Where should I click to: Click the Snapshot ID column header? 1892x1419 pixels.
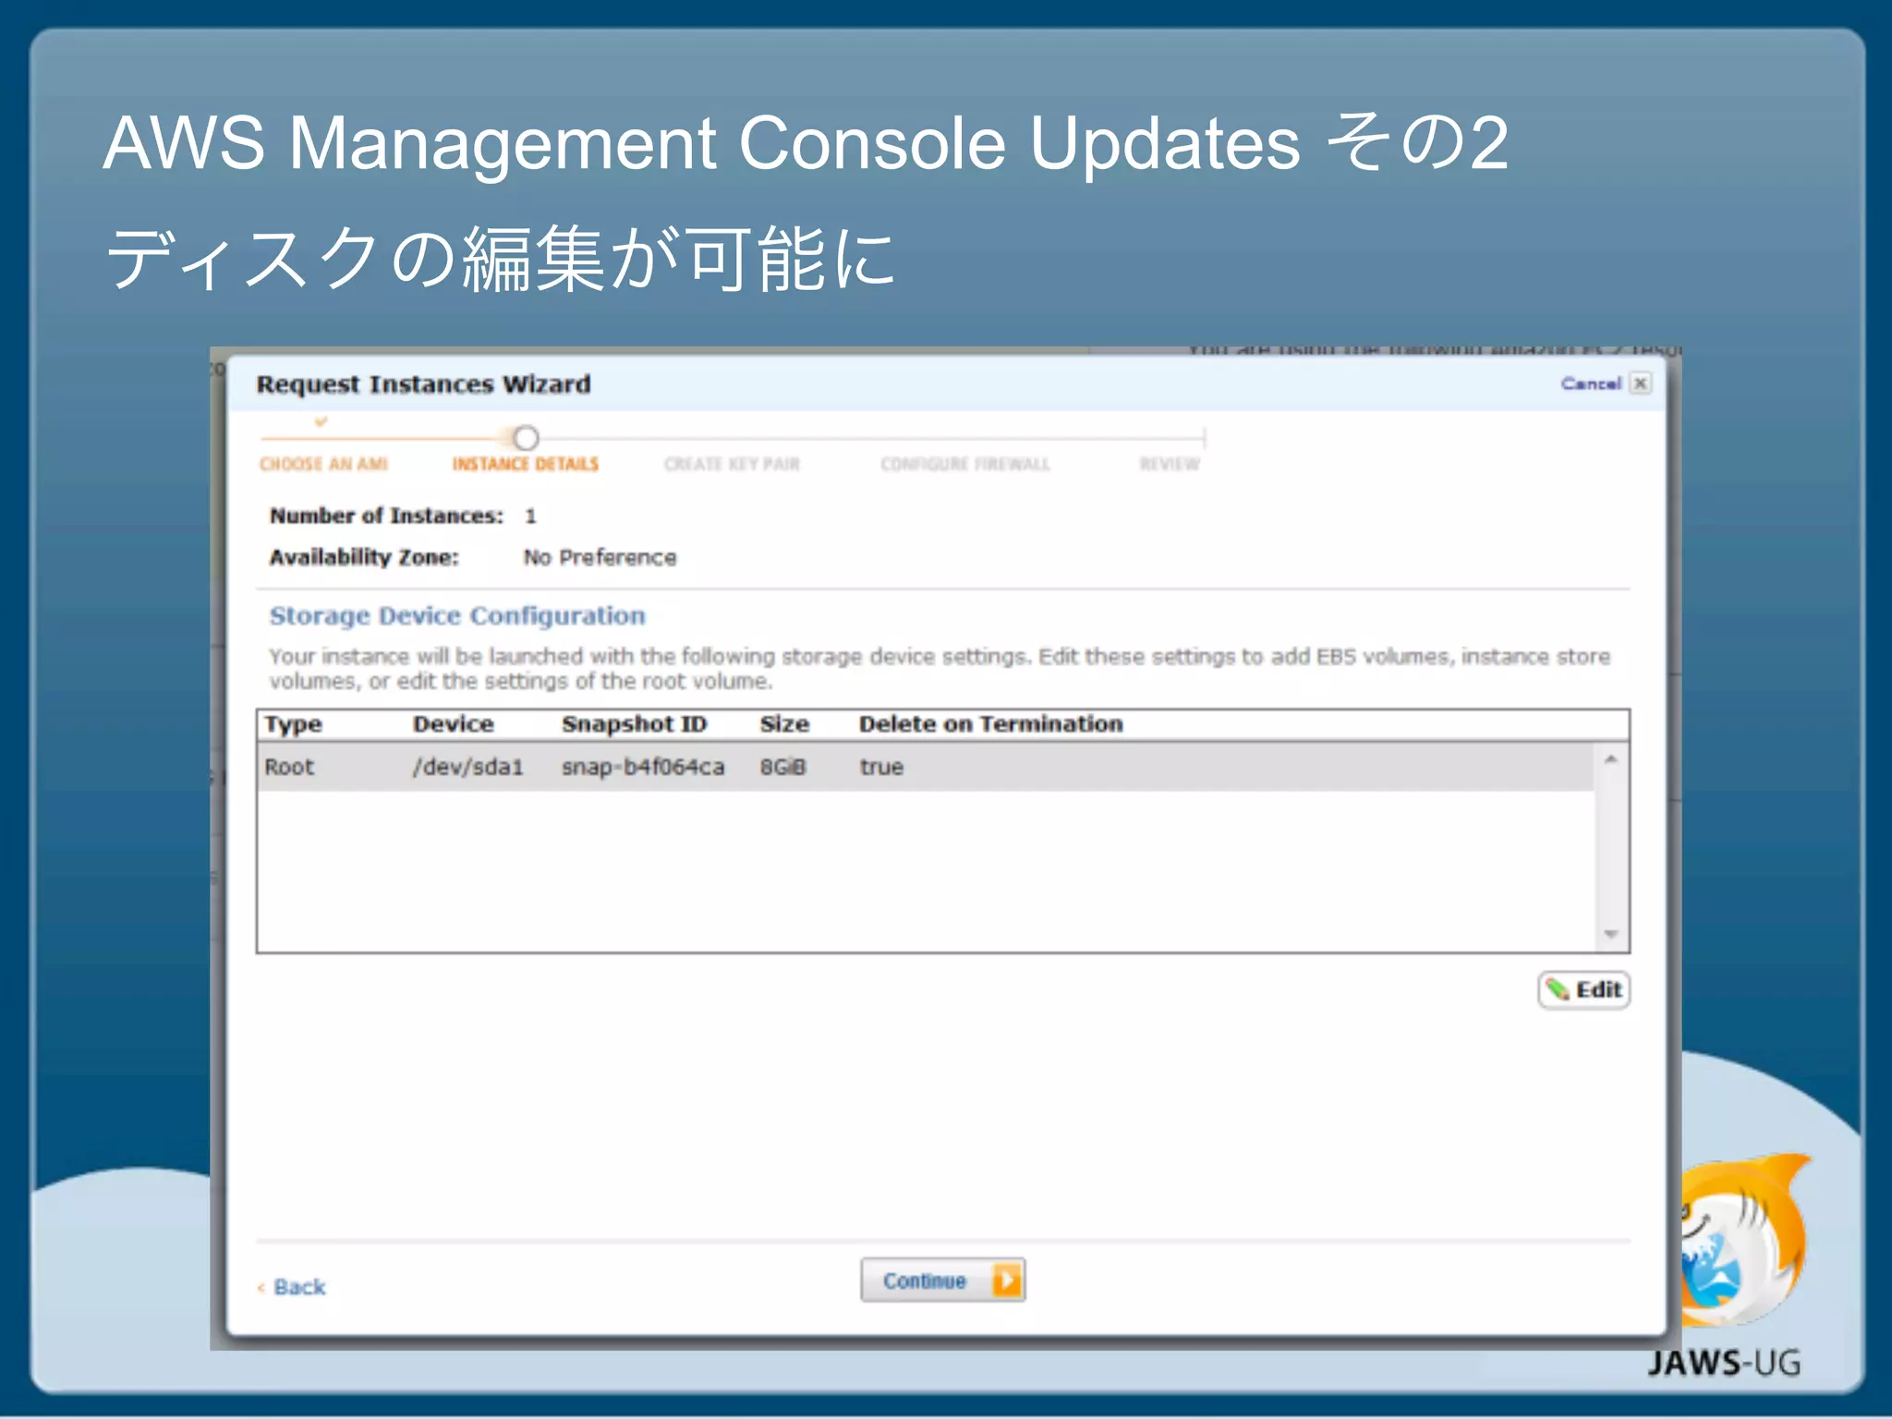tap(634, 724)
